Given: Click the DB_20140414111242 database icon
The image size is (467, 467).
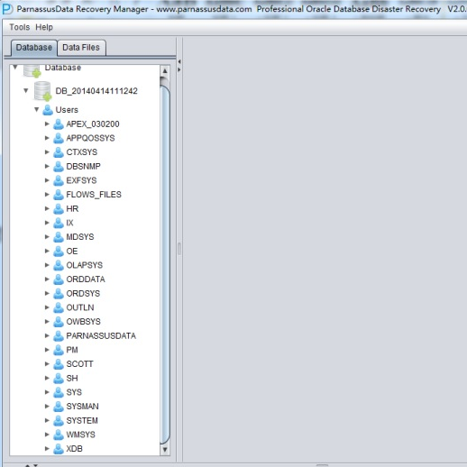Looking at the screenshot, I should [42, 91].
